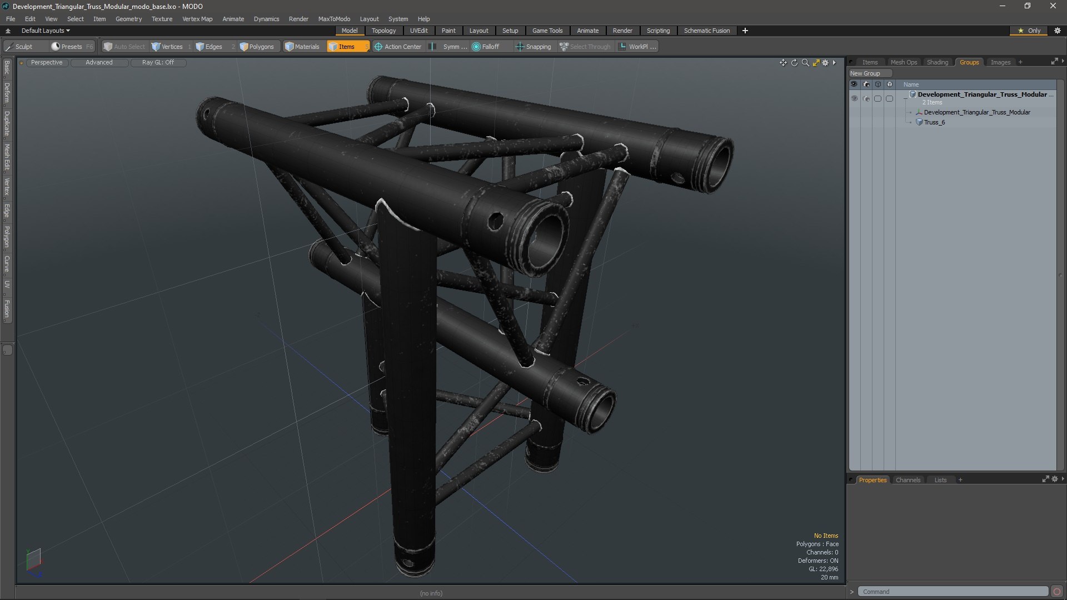
Task: Switch to the Lists tab
Action: [940, 480]
